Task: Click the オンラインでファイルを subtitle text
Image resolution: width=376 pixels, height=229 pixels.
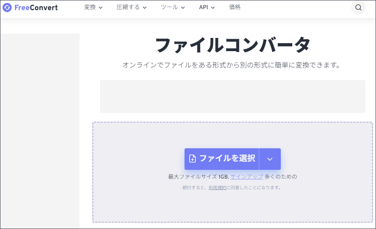Action: [x=232, y=65]
